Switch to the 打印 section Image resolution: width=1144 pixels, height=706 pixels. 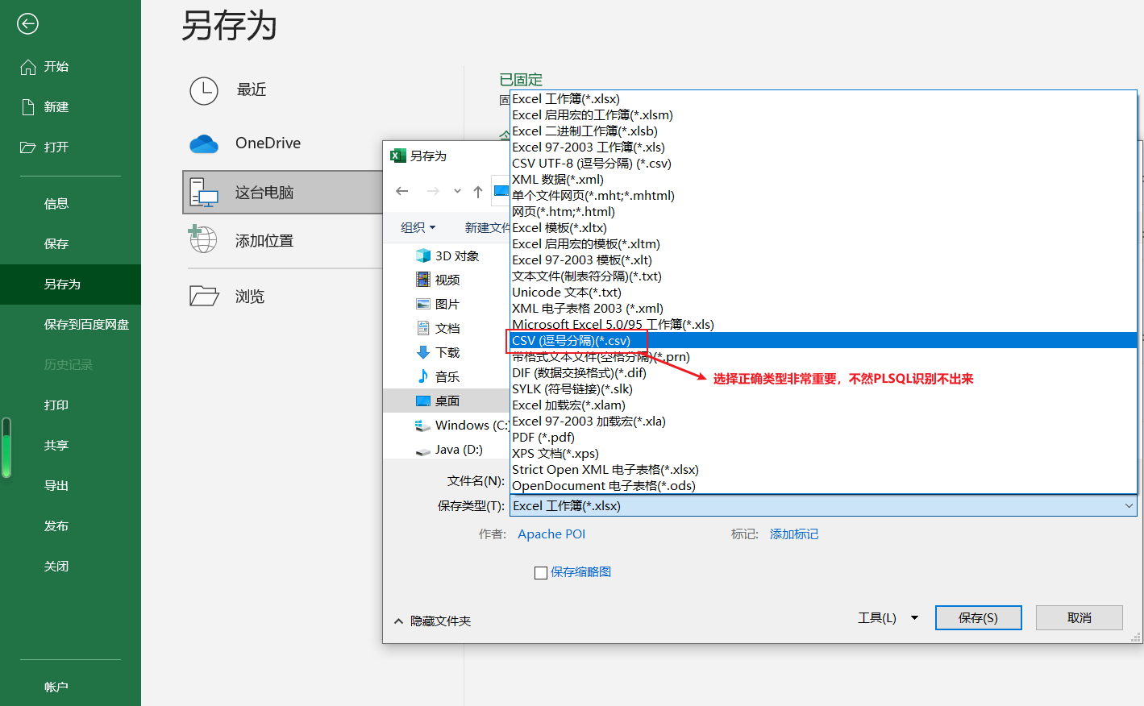tap(56, 405)
